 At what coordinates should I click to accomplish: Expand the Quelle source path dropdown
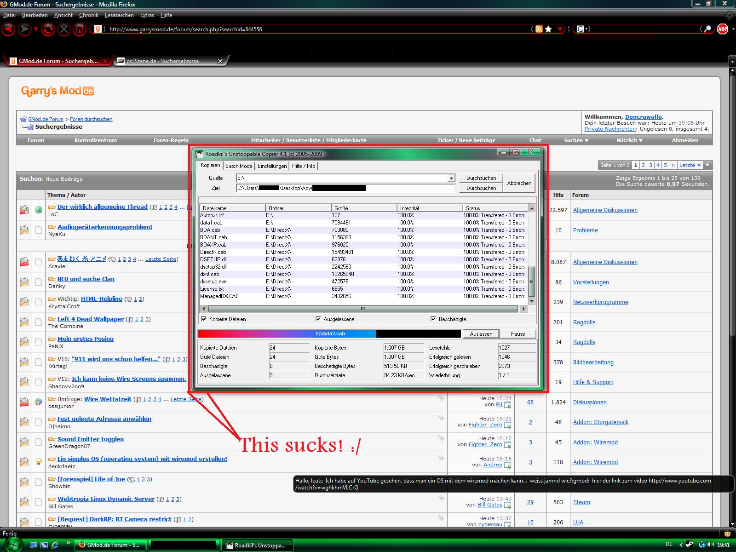click(451, 178)
